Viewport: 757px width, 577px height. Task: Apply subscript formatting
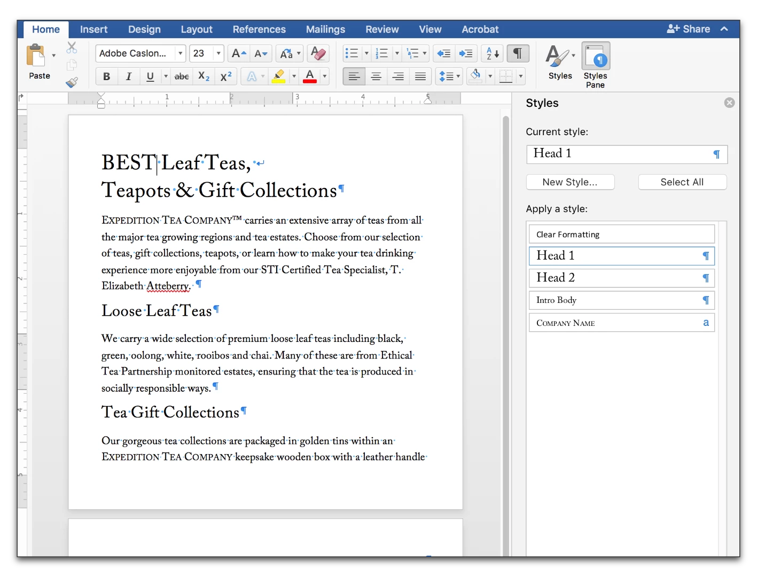pos(204,76)
